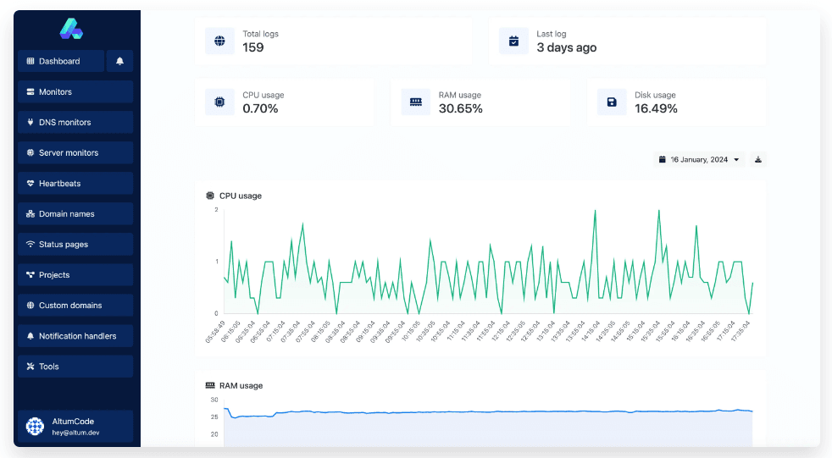Click the globe icon in Total logs card
The image size is (832, 458).
(219, 41)
